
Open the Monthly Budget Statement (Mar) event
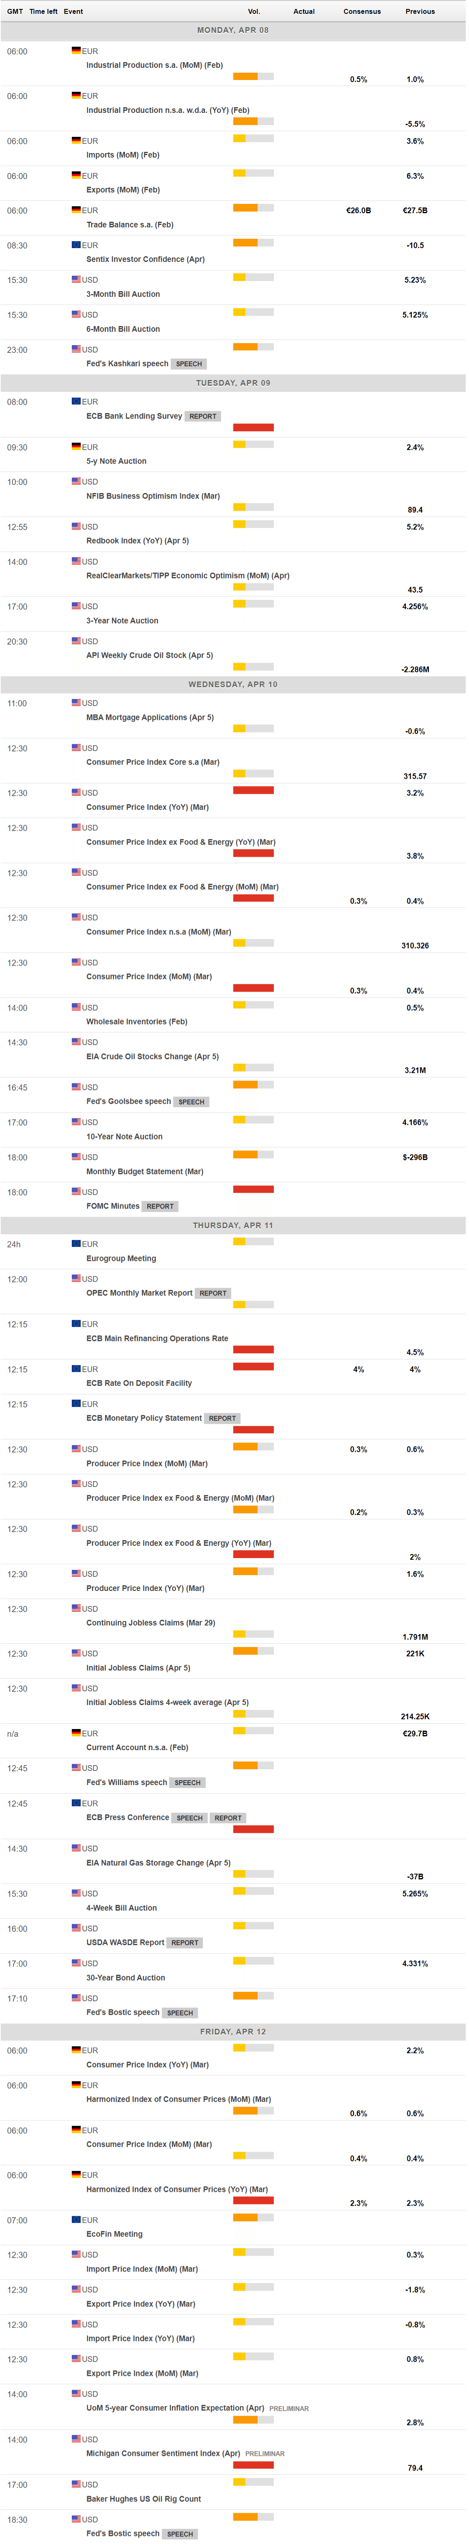144,1171
